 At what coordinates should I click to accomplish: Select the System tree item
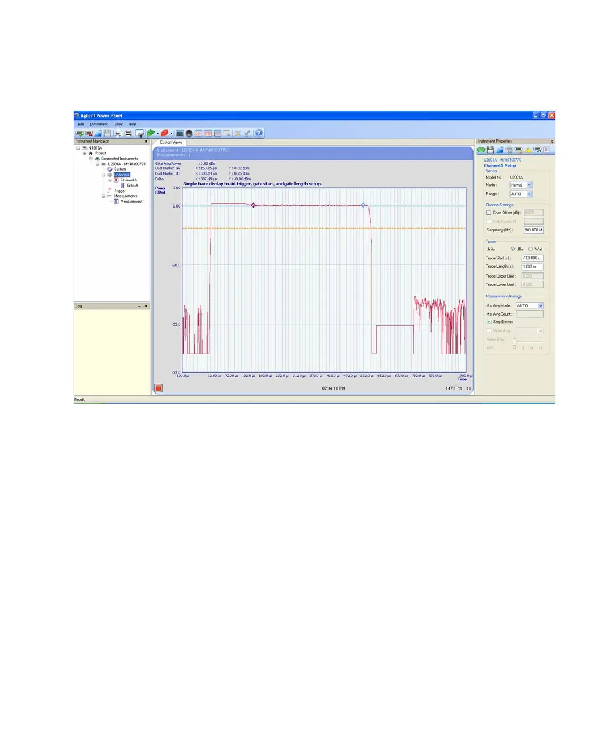pos(120,169)
